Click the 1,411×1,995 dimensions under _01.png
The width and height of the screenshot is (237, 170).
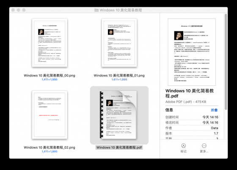119,80
